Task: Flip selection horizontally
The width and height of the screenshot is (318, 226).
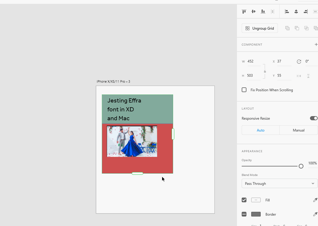Action: point(299,76)
